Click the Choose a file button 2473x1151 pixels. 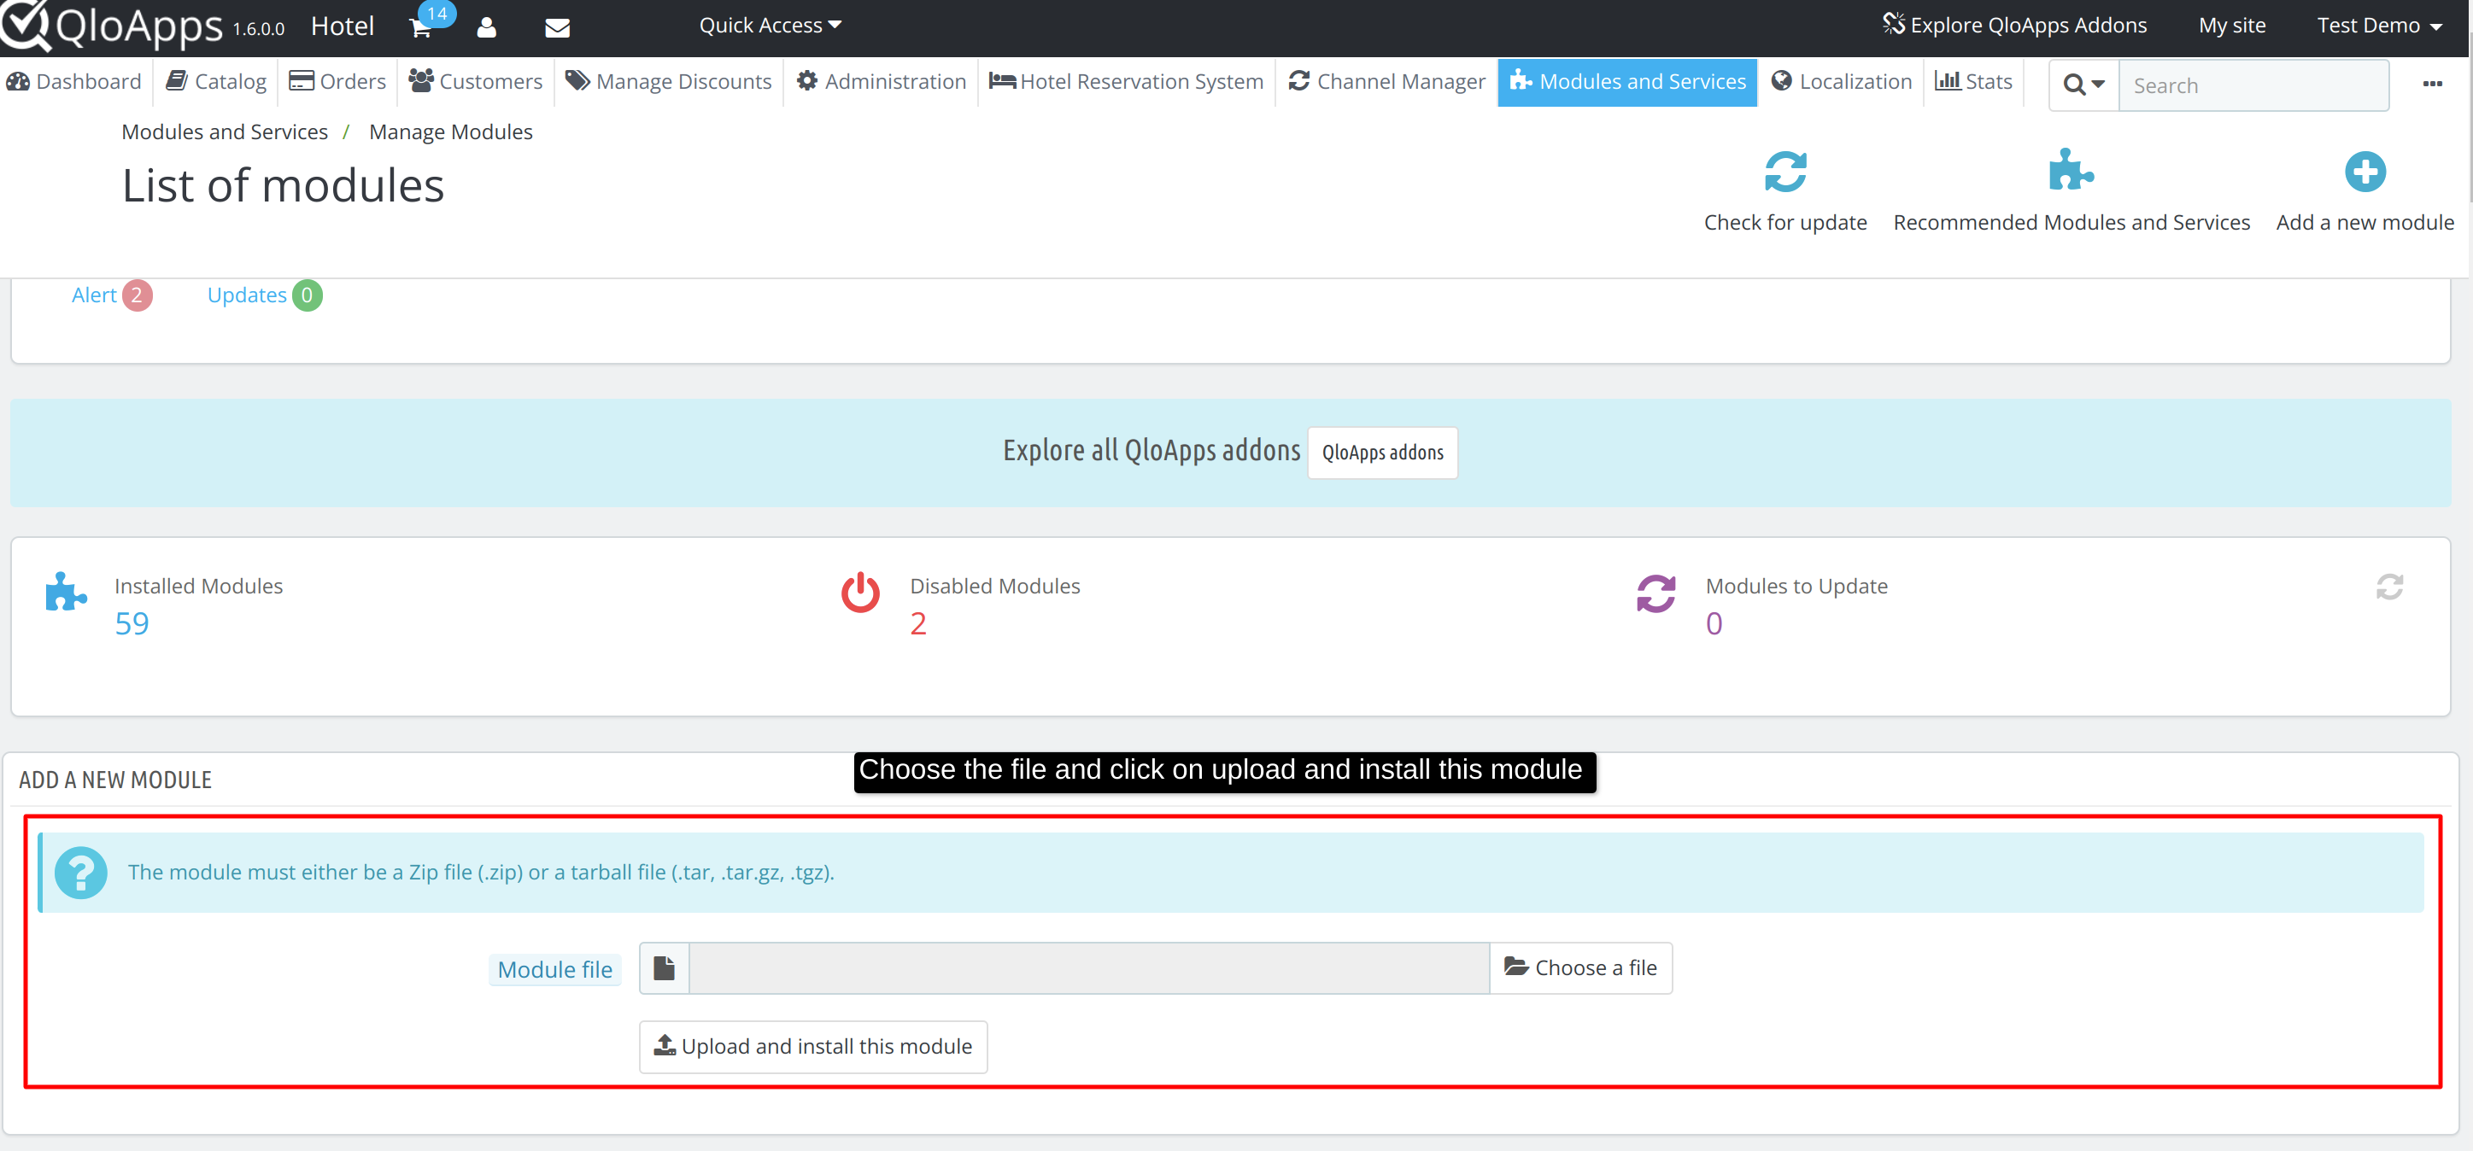[x=1580, y=967]
